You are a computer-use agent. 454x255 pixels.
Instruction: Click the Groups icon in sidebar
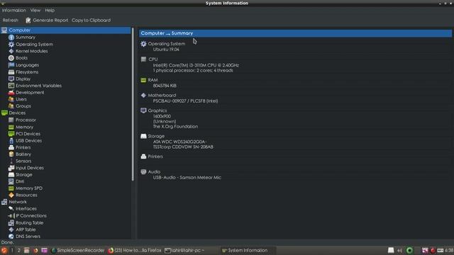click(11, 106)
